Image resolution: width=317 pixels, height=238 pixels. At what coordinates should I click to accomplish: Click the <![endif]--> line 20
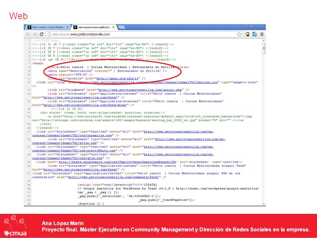[x=47, y=128]
